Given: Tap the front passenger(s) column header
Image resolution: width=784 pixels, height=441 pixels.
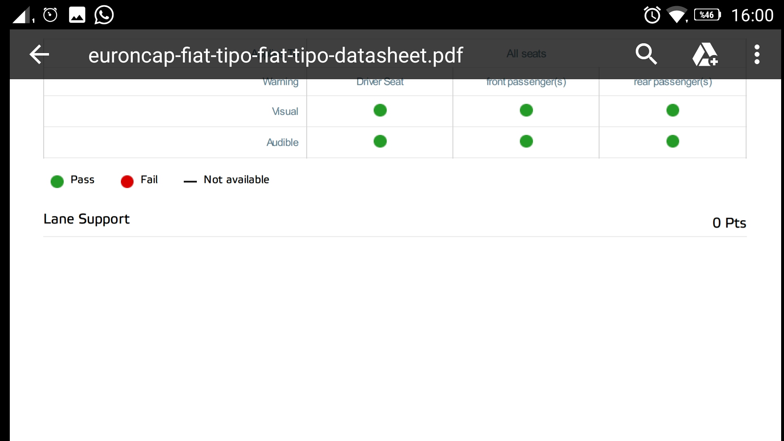Looking at the screenshot, I should (x=526, y=82).
